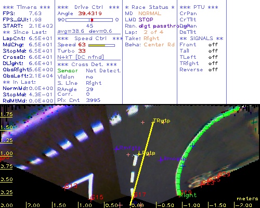Click the LRgtp yellow cross marker
Image resolution: width=260 pixels, height=208 pixels.
click(x=139, y=154)
